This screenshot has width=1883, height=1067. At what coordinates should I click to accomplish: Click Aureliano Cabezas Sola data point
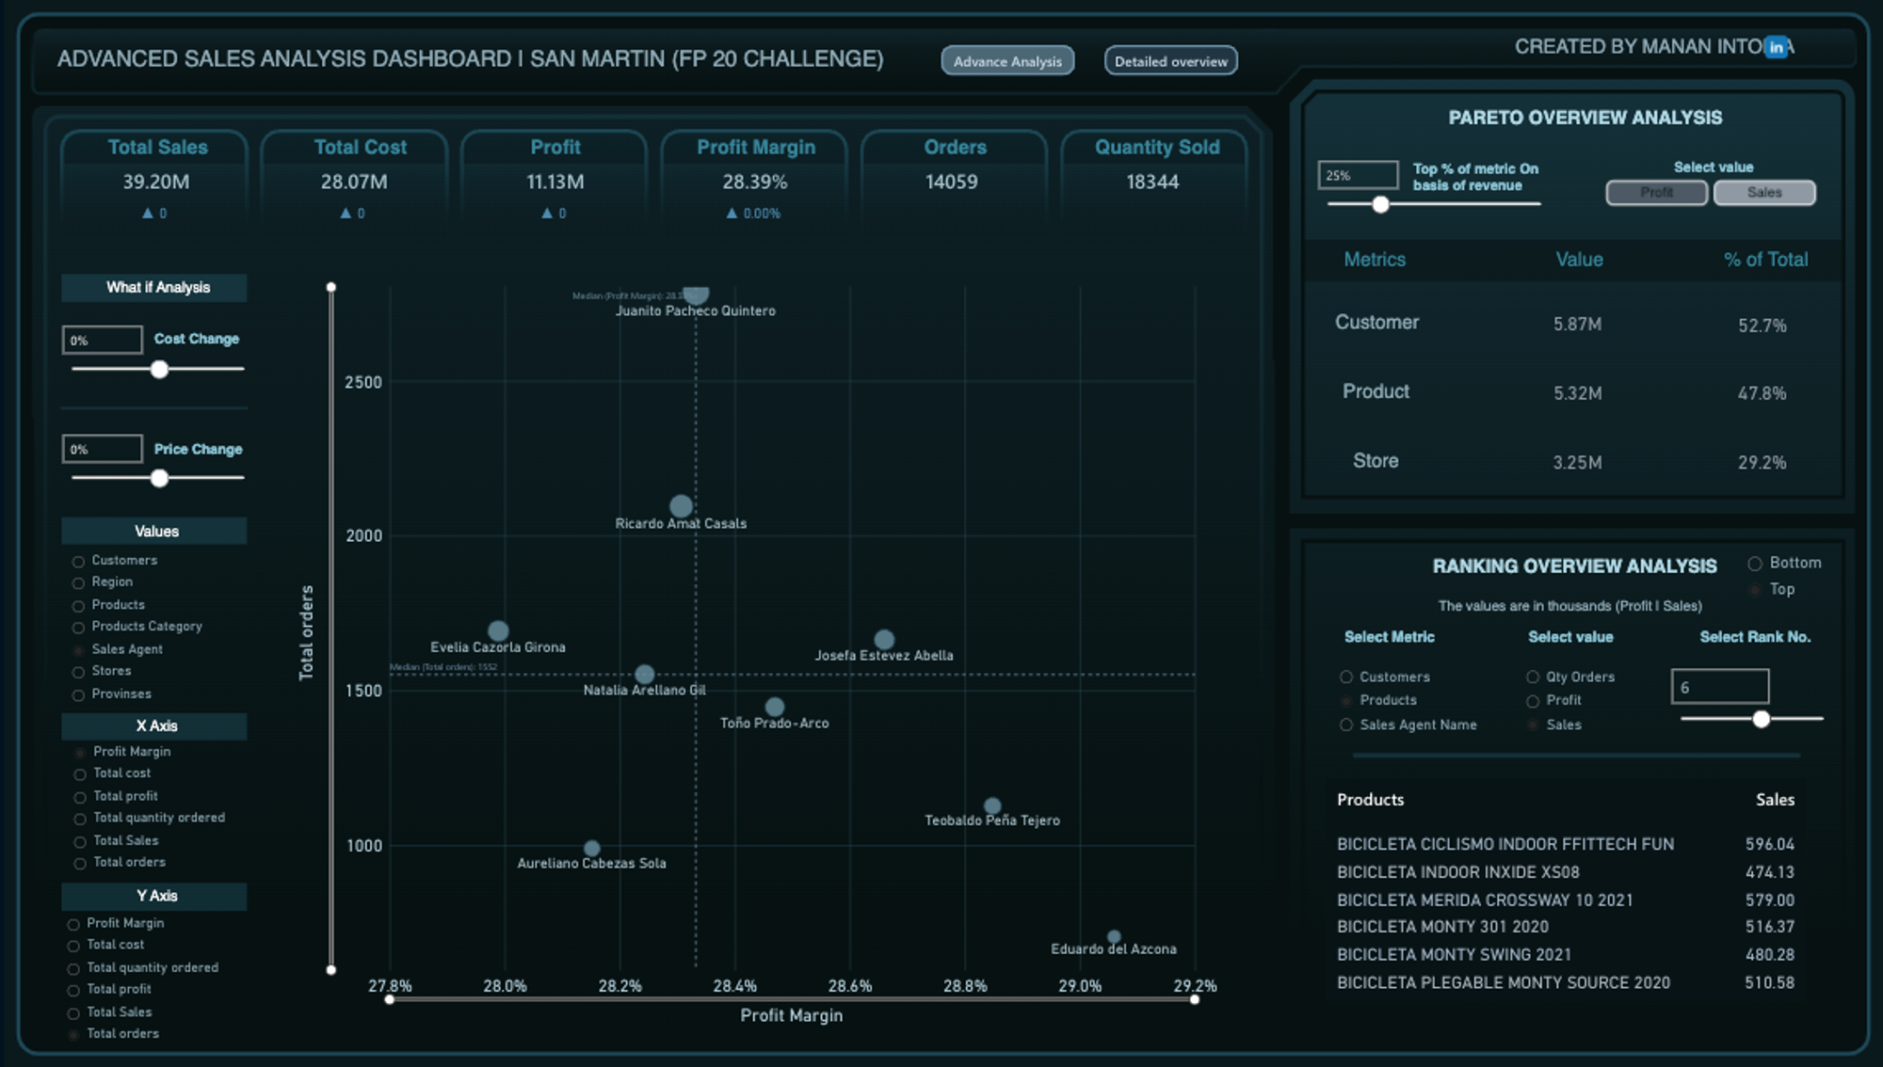pos(591,848)
